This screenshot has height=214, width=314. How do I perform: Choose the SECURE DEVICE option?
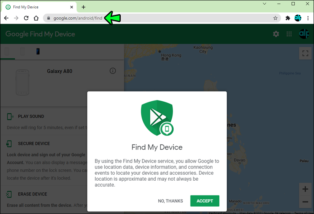pos(34,144)
